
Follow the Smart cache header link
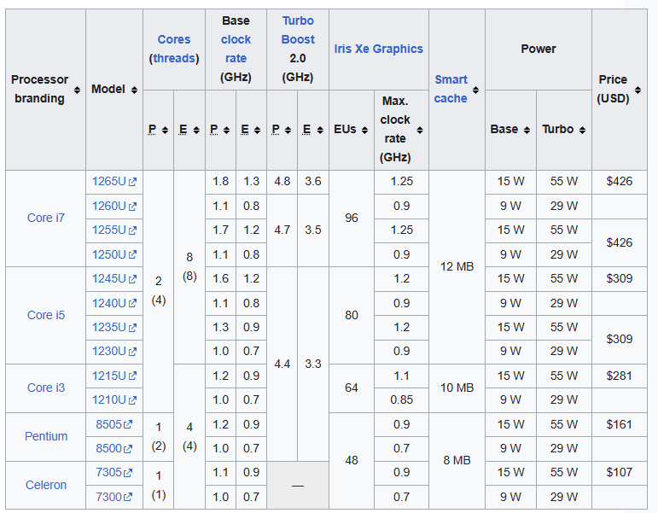(x=451, y=89)
